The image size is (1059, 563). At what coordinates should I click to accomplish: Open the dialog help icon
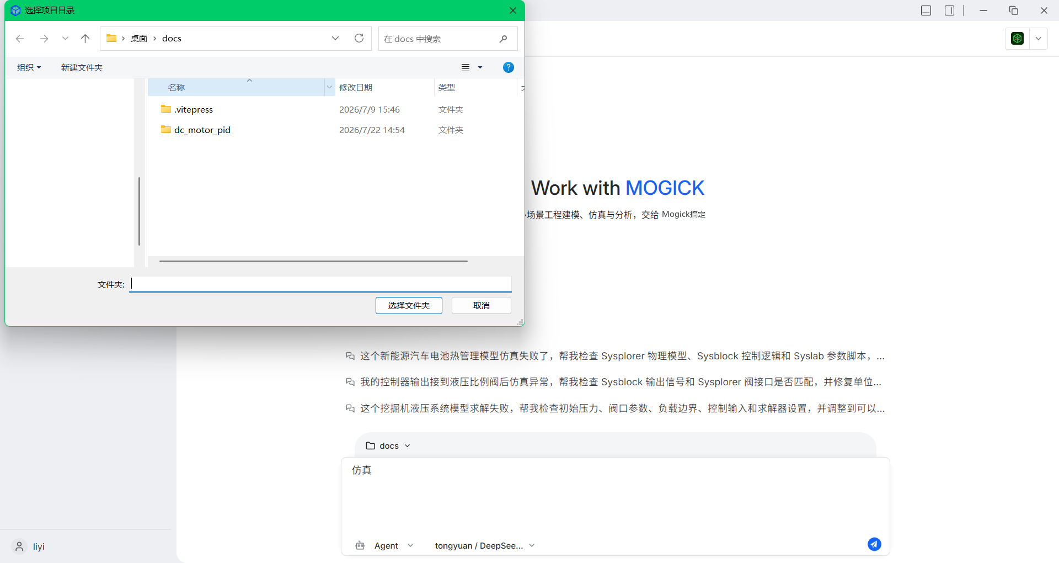[509, 67]
